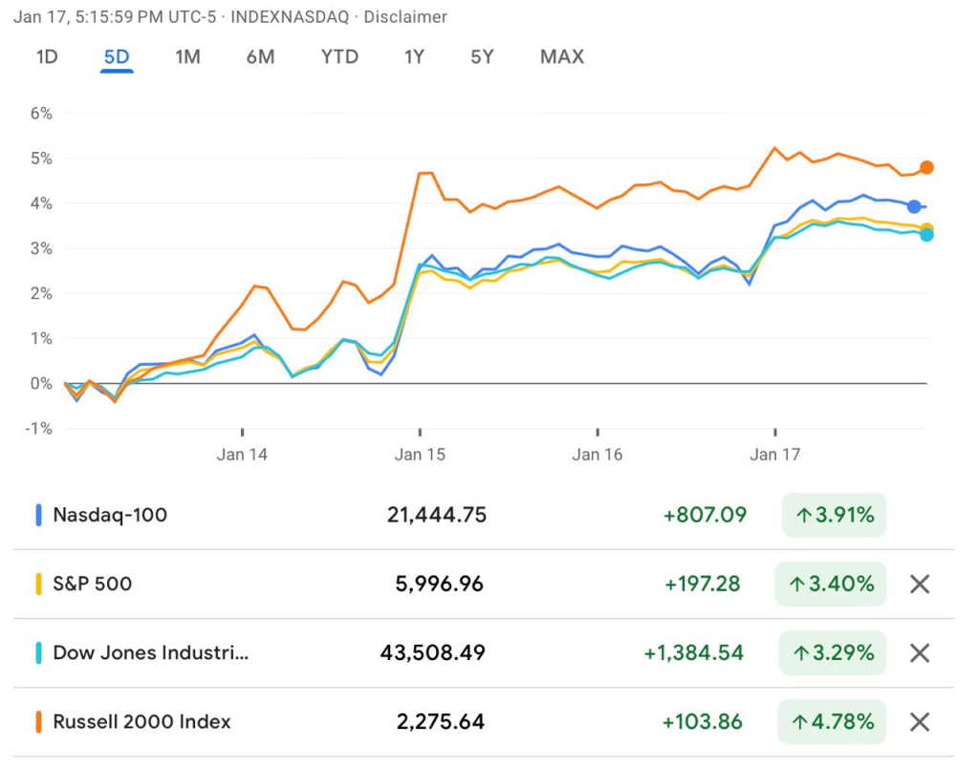The image size is (979, 767).
Task: Remove Dow Jones Industrial comparison with X
Action: coord(919,652)
